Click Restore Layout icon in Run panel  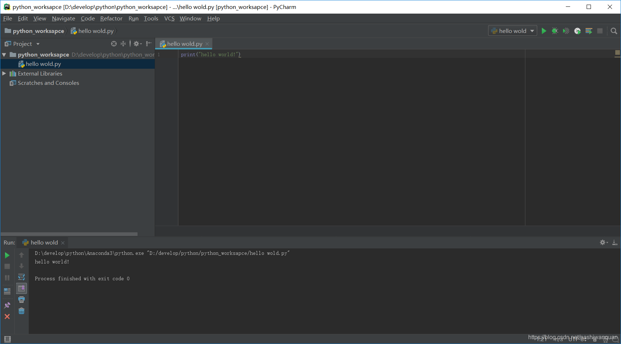coord(7,291)
